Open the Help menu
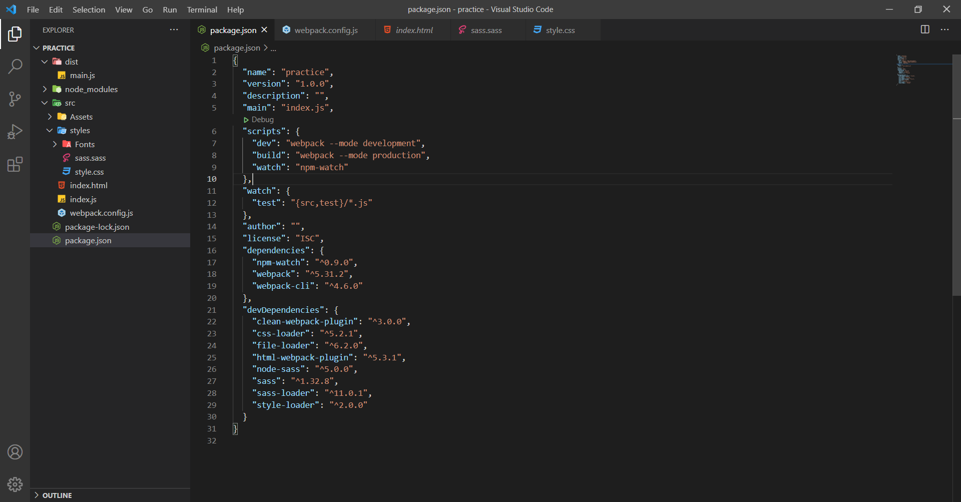Screen dimensions: 961x502 coord(235,10)
